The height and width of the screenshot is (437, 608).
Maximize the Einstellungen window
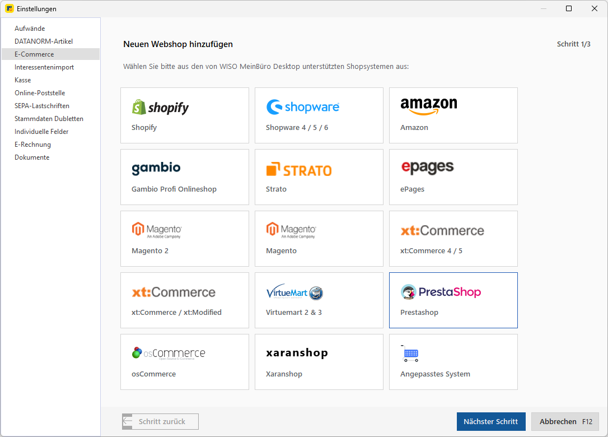click(x=569, y=8)
